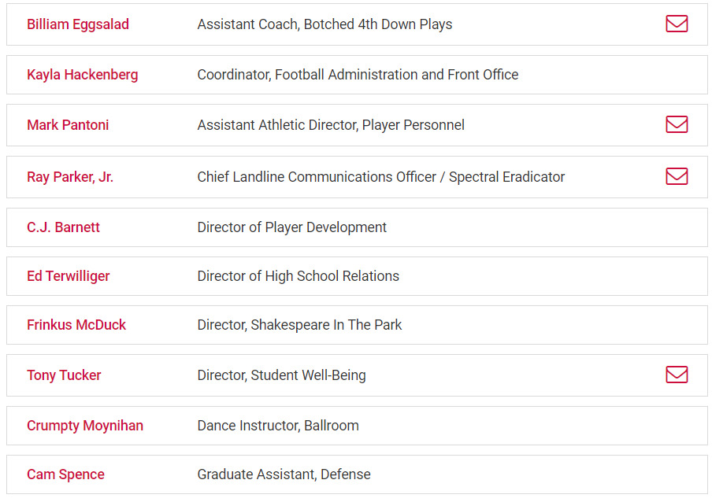Click the Director of Player Development row
Image resolution: width=712 pixels, height=502 pixels.
357,227
